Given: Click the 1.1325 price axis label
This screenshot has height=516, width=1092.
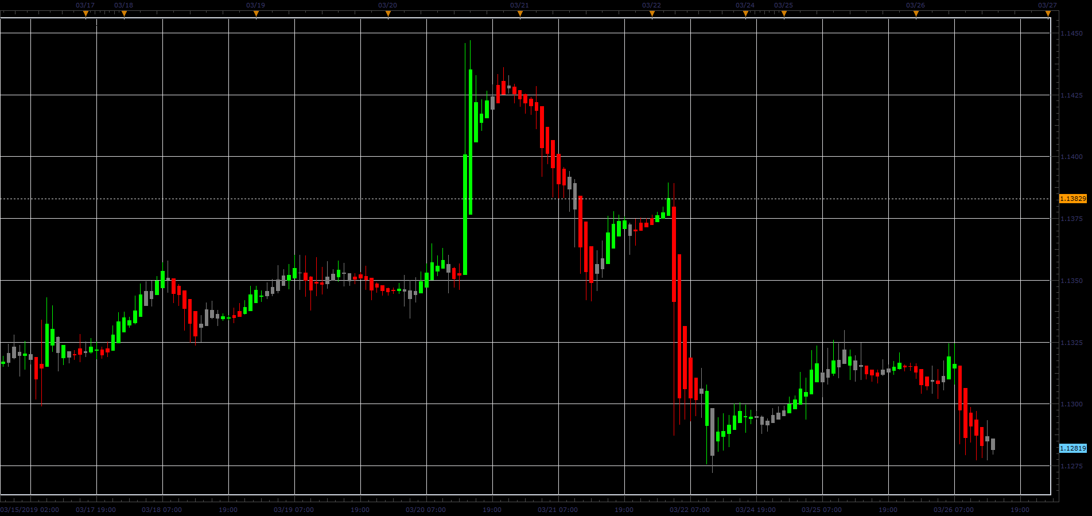Looking at the screenshot, I should point(1072,343).
